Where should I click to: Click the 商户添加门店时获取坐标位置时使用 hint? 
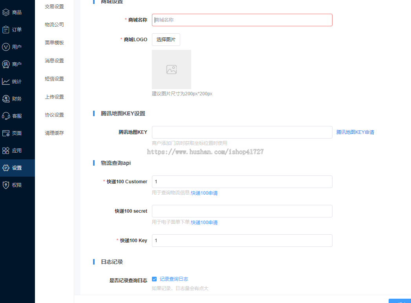pos(190,143)
